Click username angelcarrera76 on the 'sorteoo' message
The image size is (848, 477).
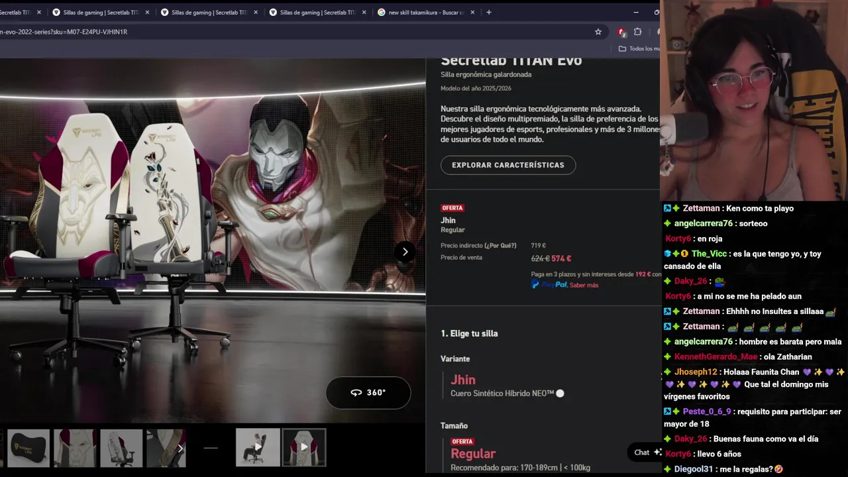coord(704,223)
